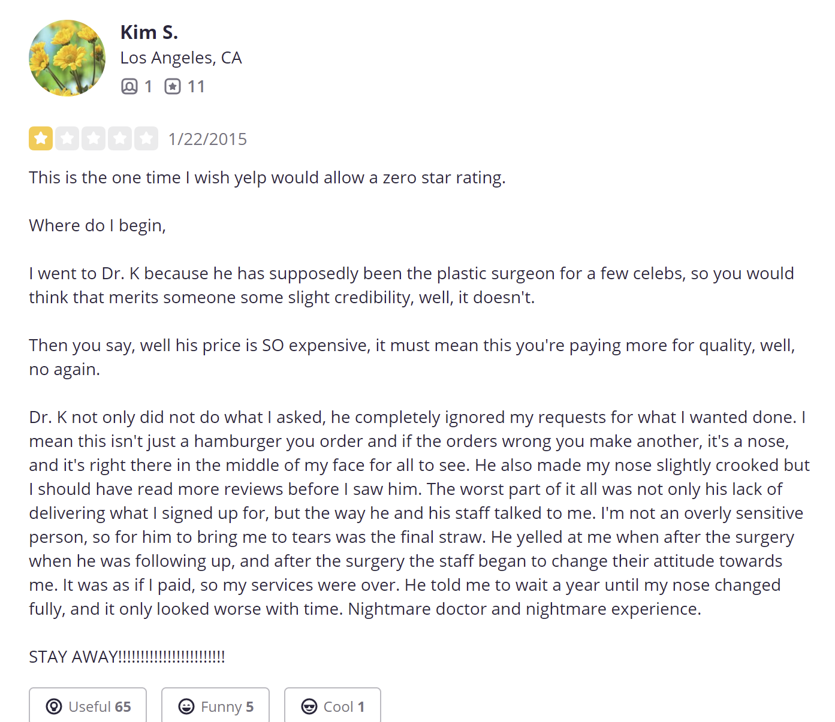Screen dimensions: 835x722
Task: Click the fourth empty rating star
Action: click(120, 138)
